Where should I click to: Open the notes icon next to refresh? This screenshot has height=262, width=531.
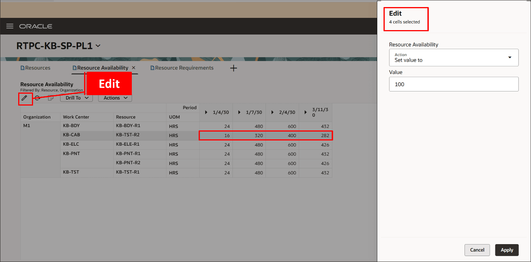51,98
